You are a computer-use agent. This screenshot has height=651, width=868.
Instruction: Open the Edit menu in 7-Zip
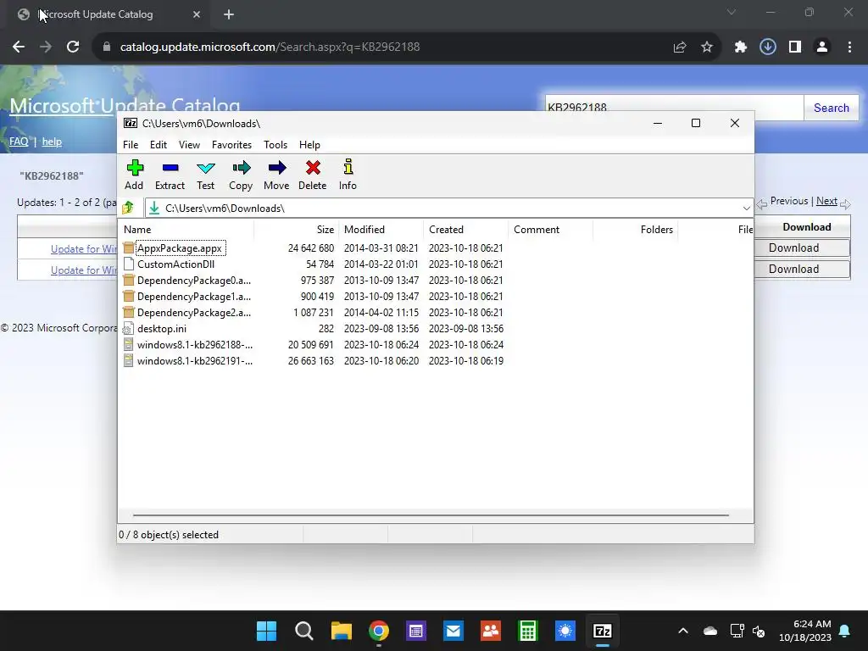pos(159,144)
